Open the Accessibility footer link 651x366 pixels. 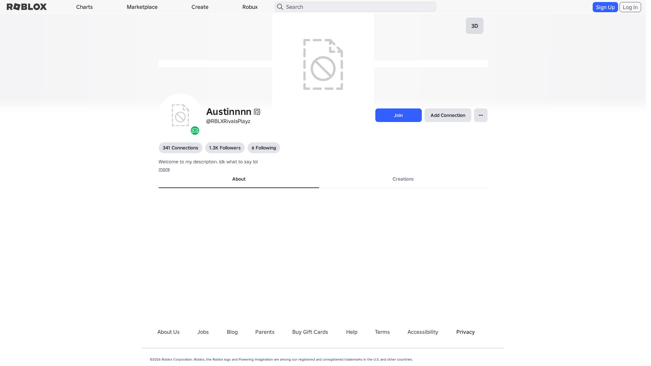423,332
